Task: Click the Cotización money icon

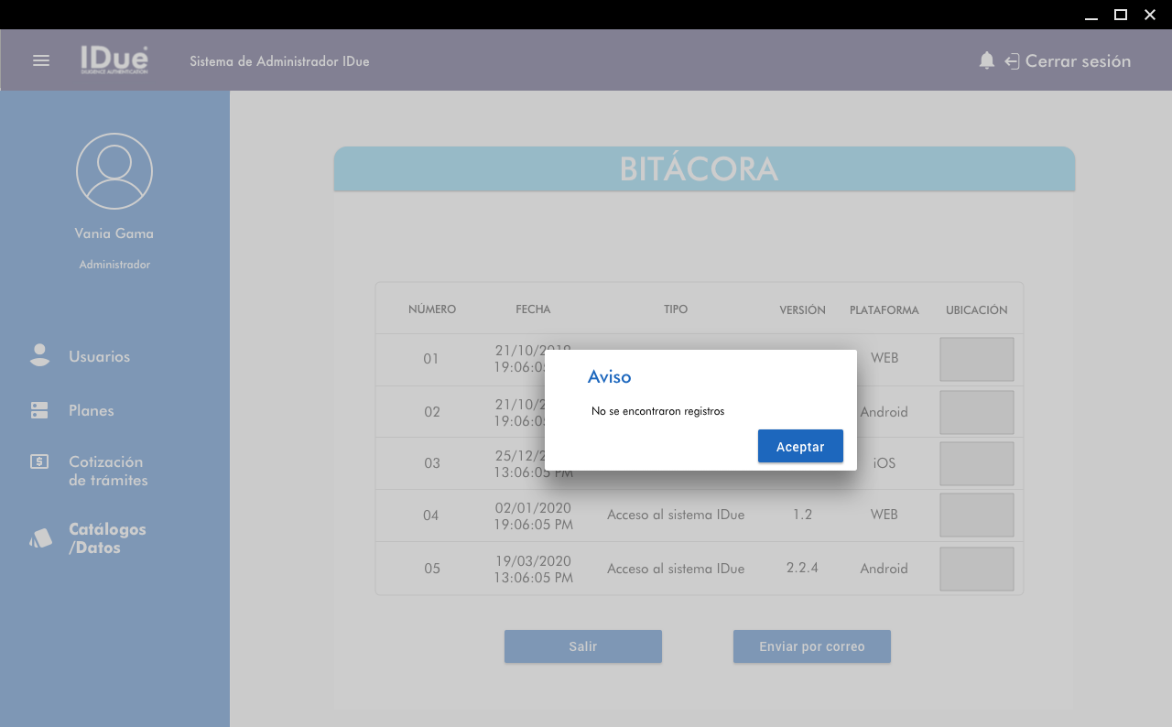Action: (x=39, y=461)
